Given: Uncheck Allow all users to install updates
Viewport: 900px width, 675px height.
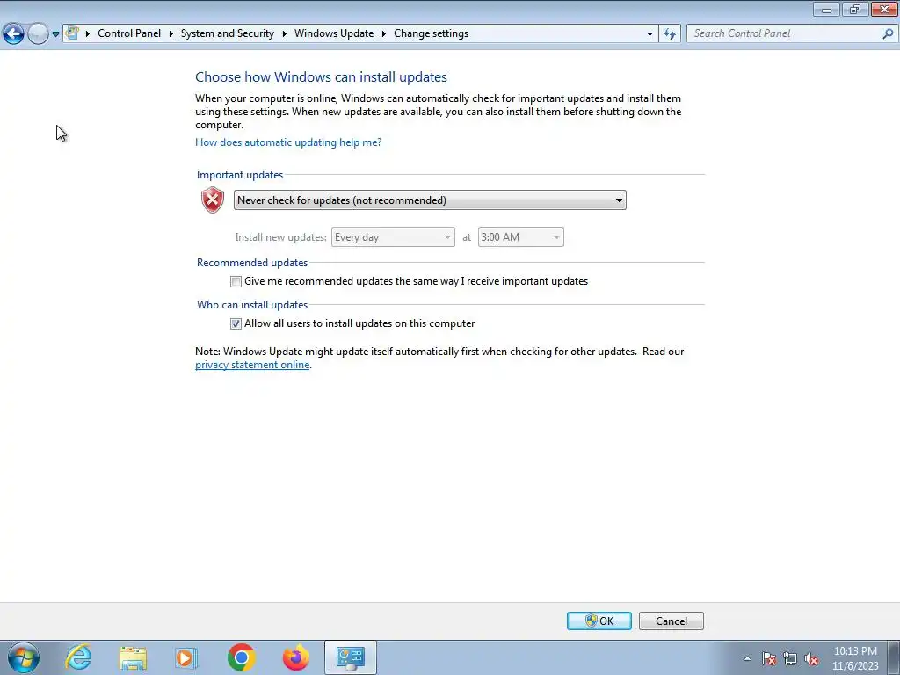Looking at the screenshot, I should click(236, 323).
